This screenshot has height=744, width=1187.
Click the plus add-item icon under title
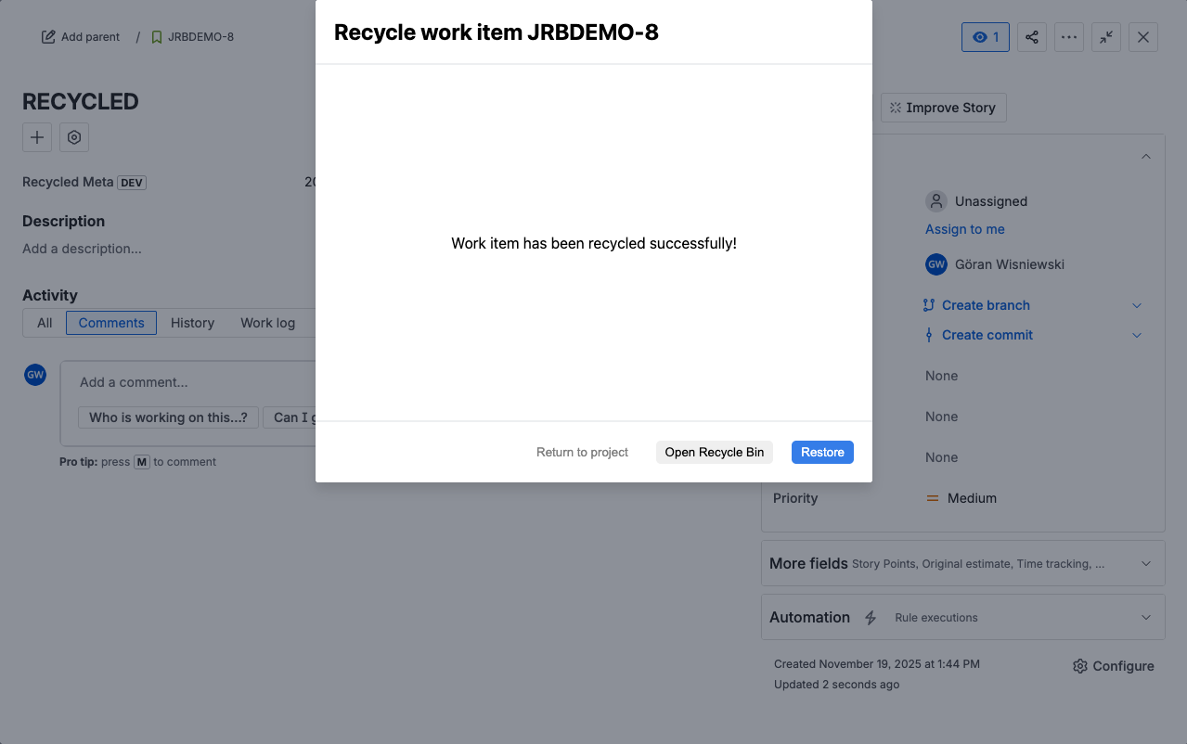tap(37, 137)
